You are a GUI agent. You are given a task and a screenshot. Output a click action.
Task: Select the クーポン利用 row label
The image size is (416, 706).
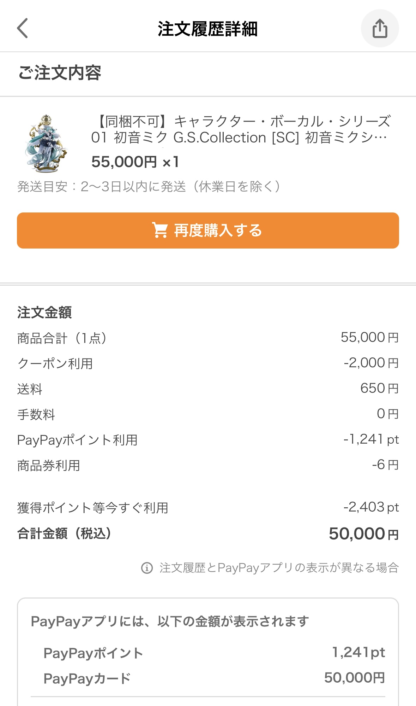pos(55,363)
